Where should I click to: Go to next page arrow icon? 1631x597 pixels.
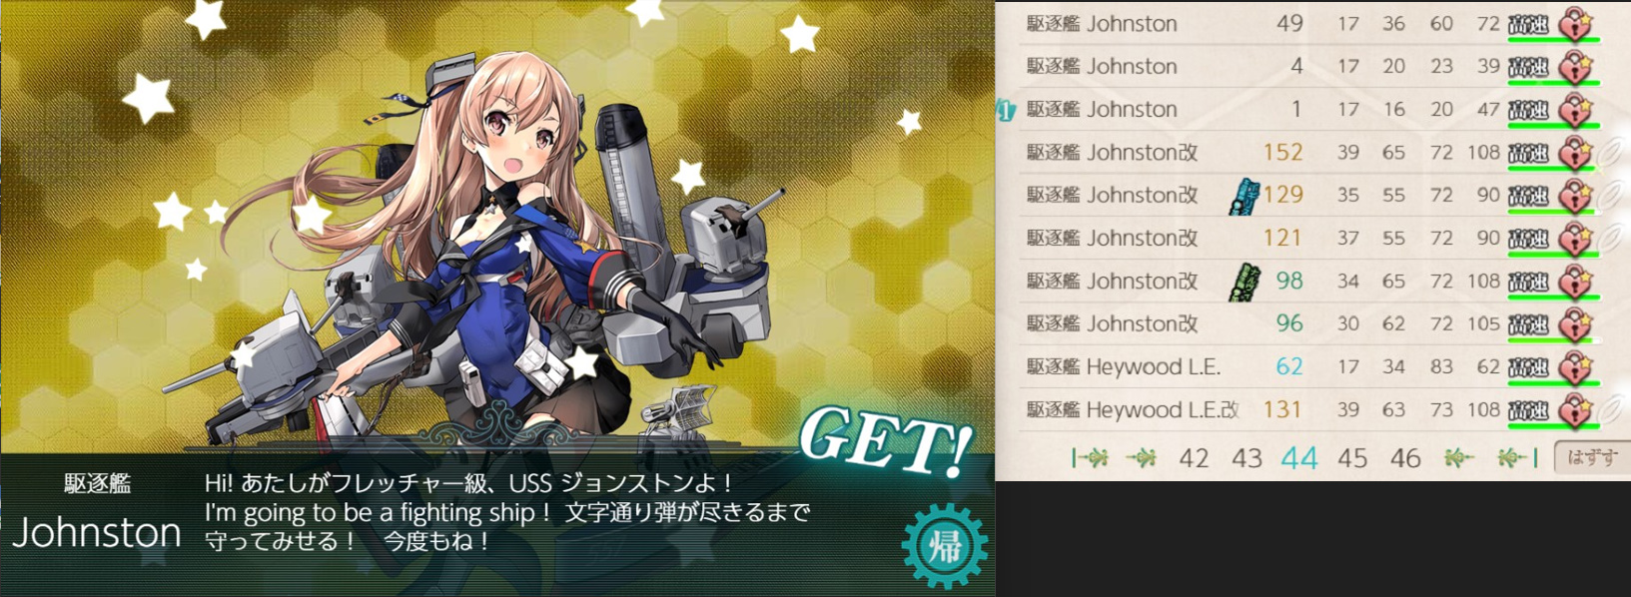1458,458
